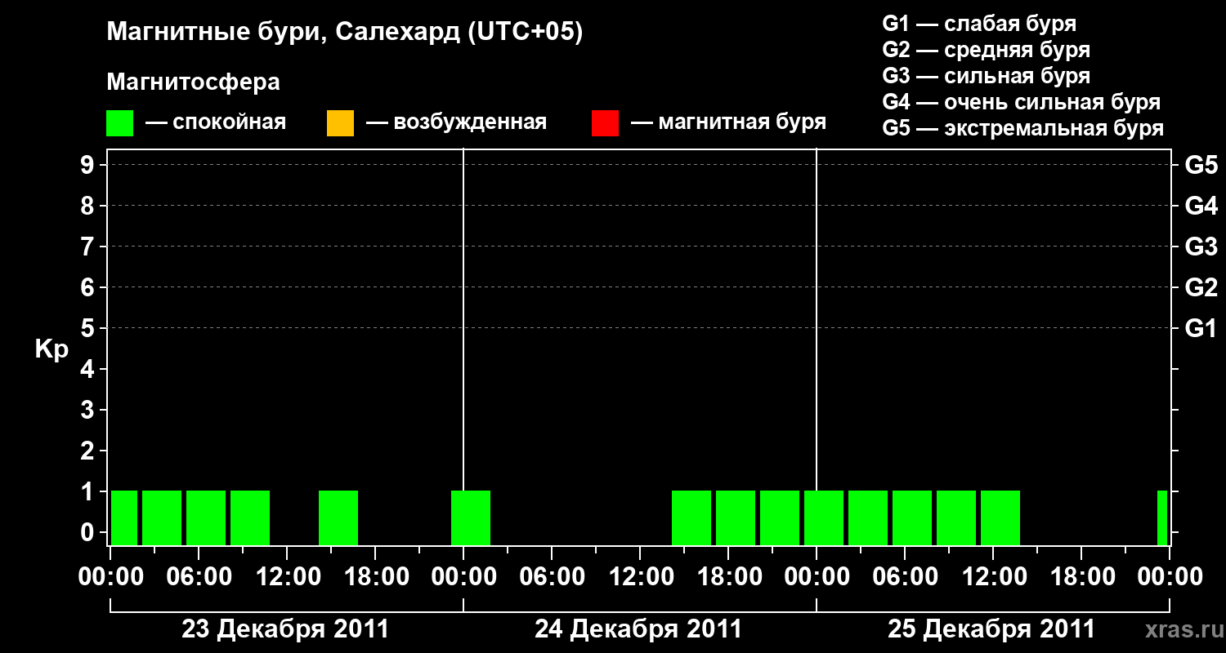Click the 'G5 — экстремальная буря' legend line
The width and height of the screenshot is (1226, 653).
[x=1023, y=128]
